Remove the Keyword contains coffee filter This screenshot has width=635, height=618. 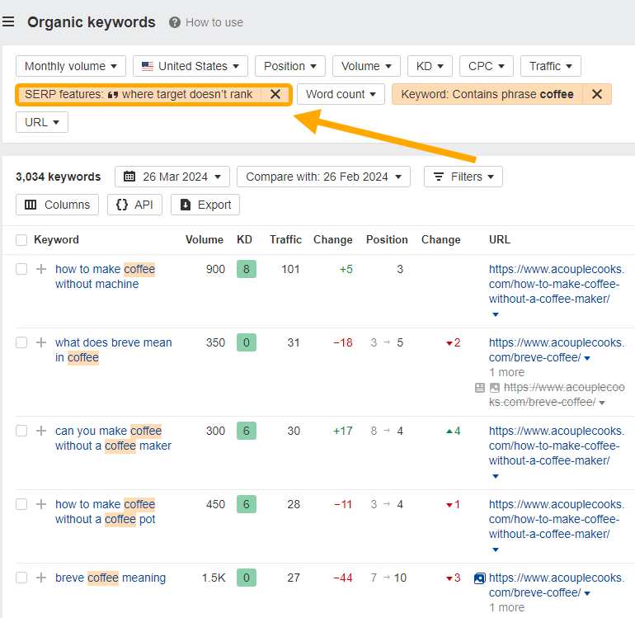pyautogui.click(x=596, y=94)
